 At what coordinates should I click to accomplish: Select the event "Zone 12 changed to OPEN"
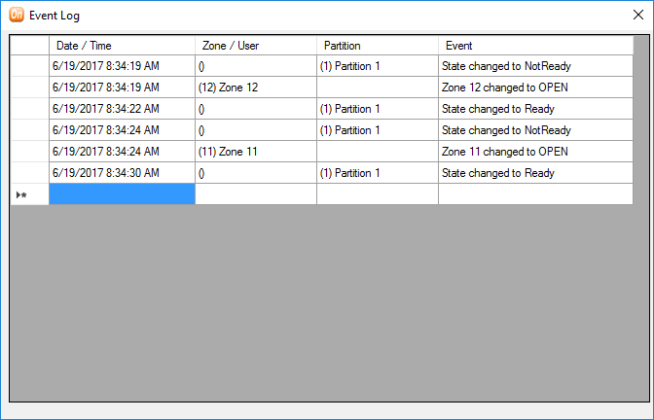(535, 87)
